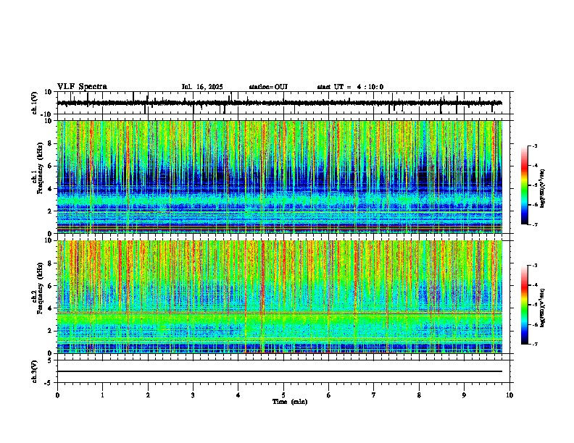Image resolution: width=574 pixels, height=443 pixels.
Task: Click the '-7' label on ch.1 colorbar
Action: [x=534, y=224]
